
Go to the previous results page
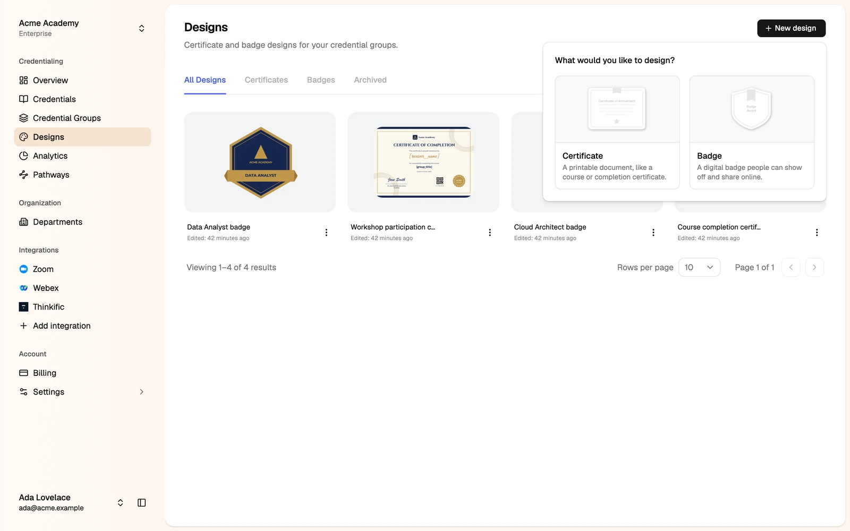791,268
